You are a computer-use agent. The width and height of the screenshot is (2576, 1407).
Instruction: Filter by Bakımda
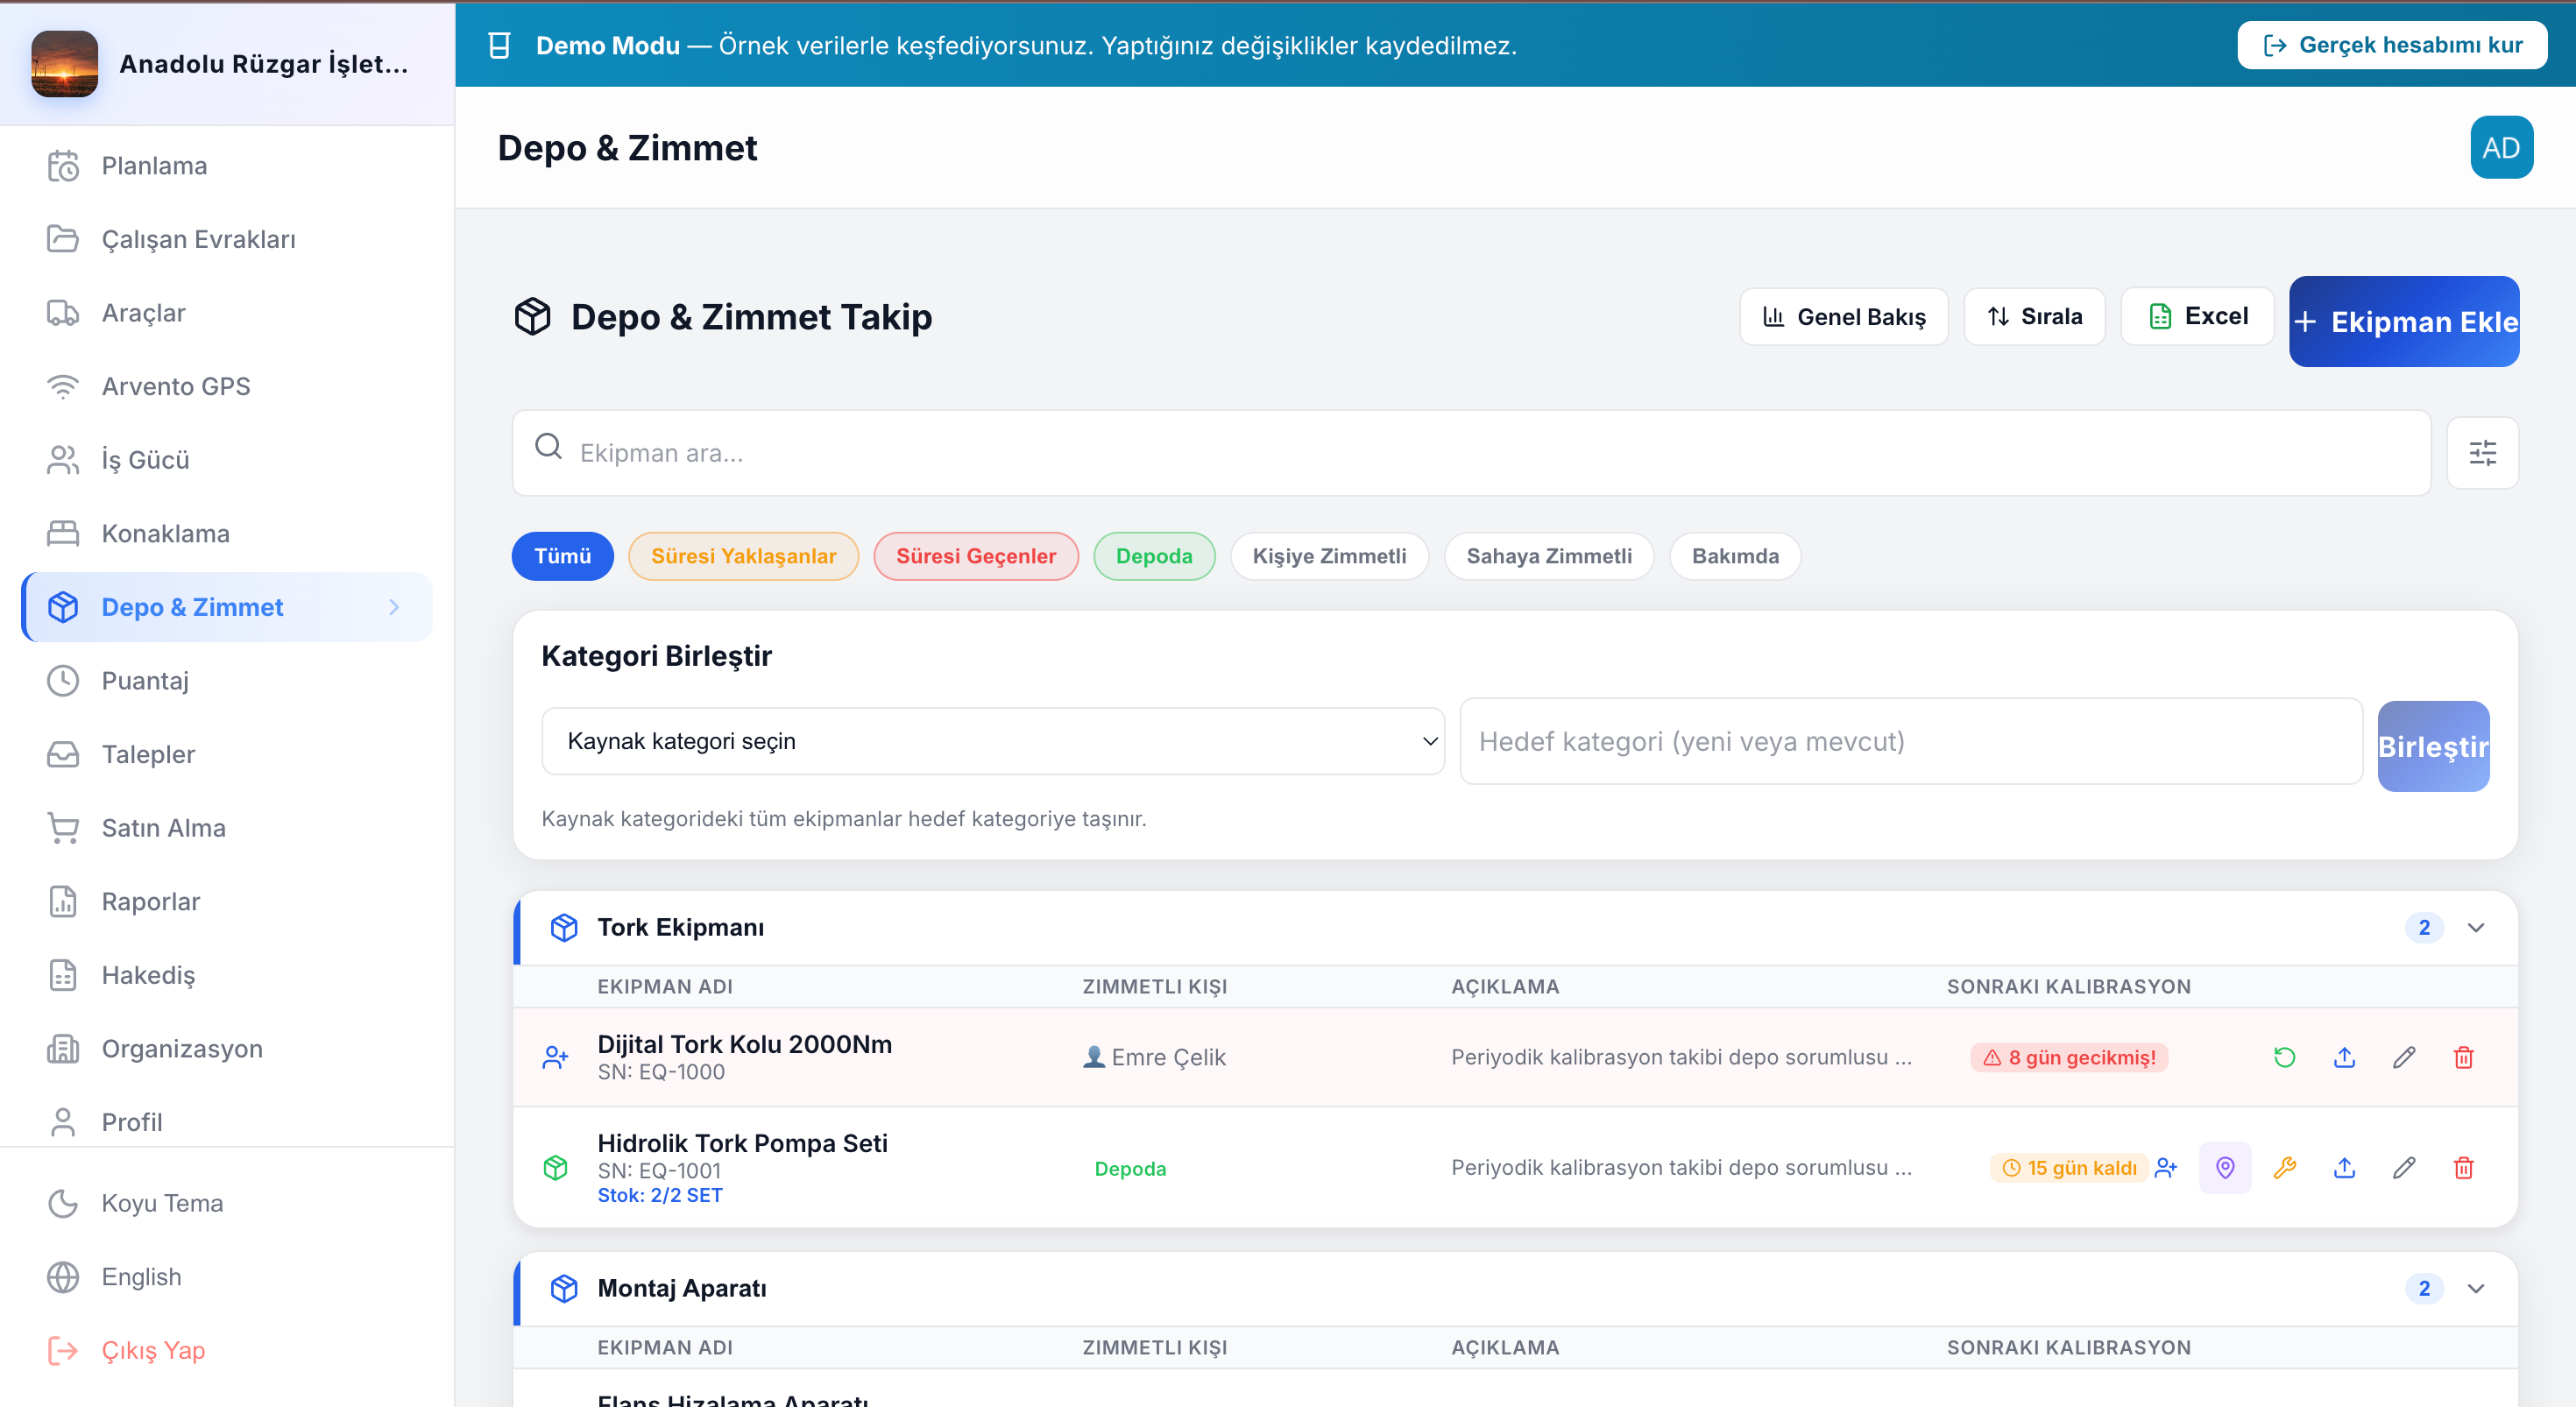1735,556
